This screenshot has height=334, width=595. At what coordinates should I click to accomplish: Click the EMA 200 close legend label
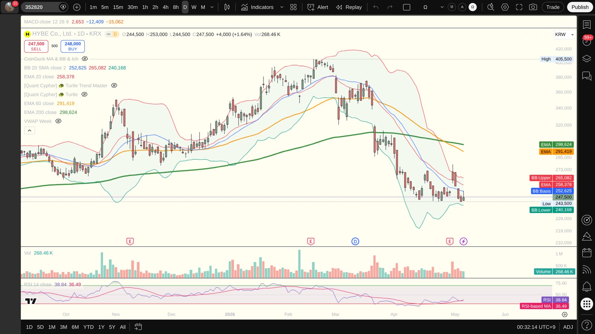[x=40, y=112]
